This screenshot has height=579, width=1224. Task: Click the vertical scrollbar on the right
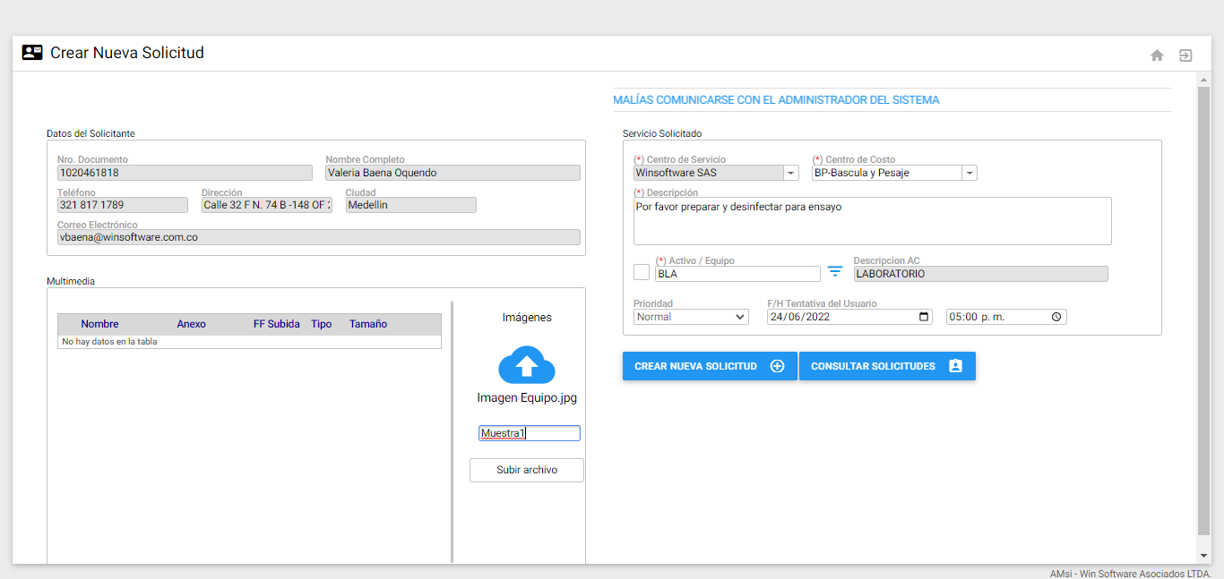click(x=1203, y=311)
